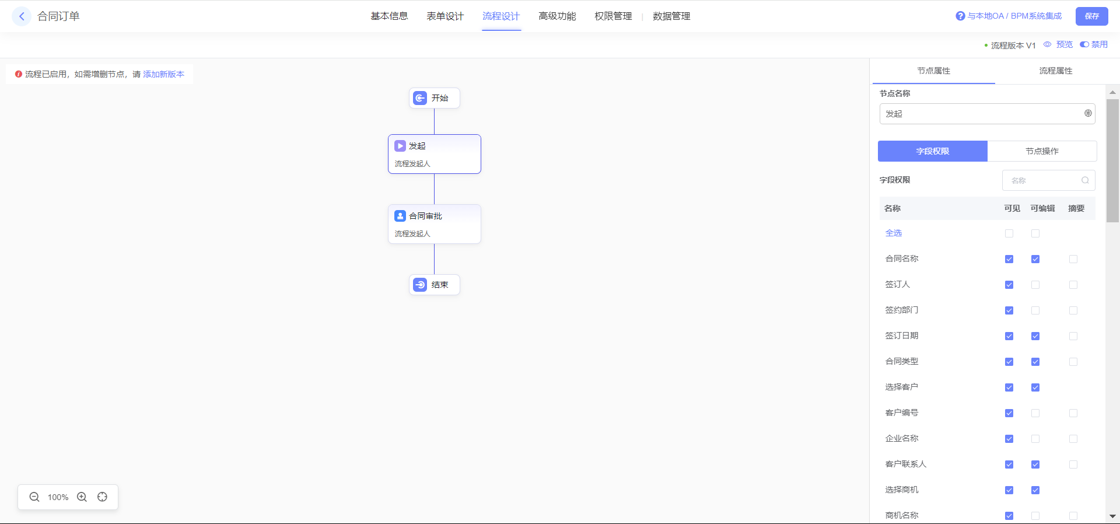
Task: Click the zoom in magnifier icon
Action: coord(82,497)
